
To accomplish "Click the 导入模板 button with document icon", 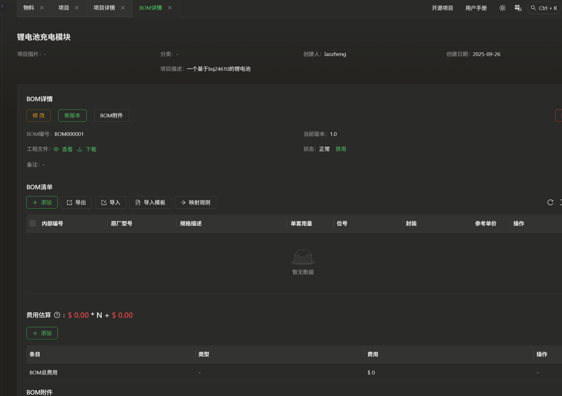I will click(150, 202).
